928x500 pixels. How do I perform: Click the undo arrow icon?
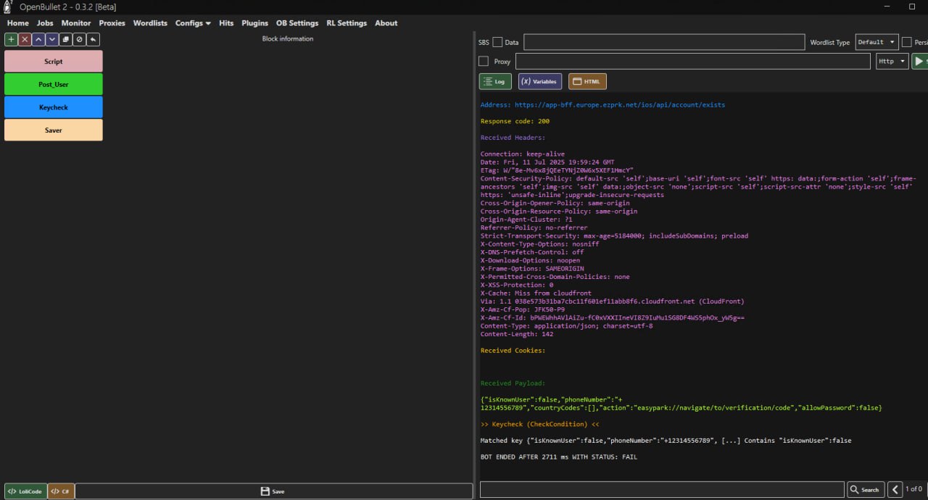[94, 39]
